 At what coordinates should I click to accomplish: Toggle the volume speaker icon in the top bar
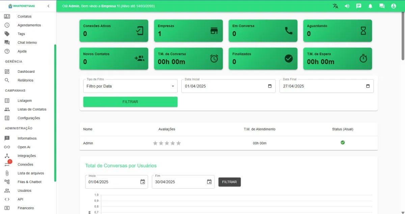pos(347,6)
